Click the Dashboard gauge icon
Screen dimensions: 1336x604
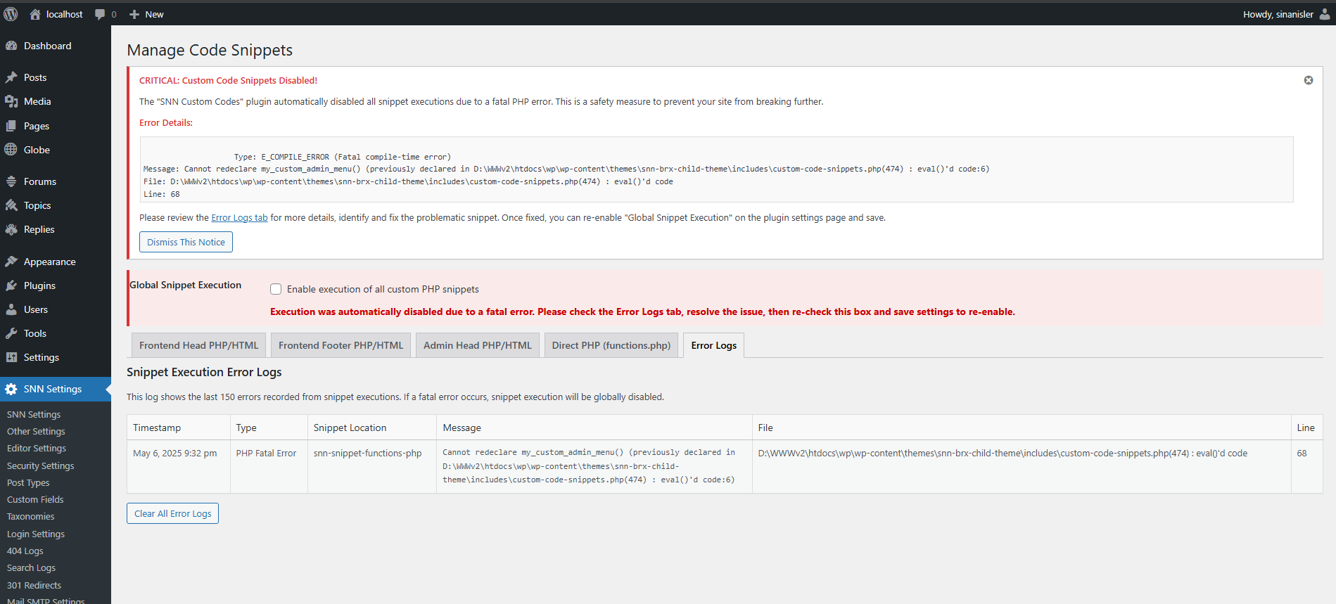click(11, 46)
